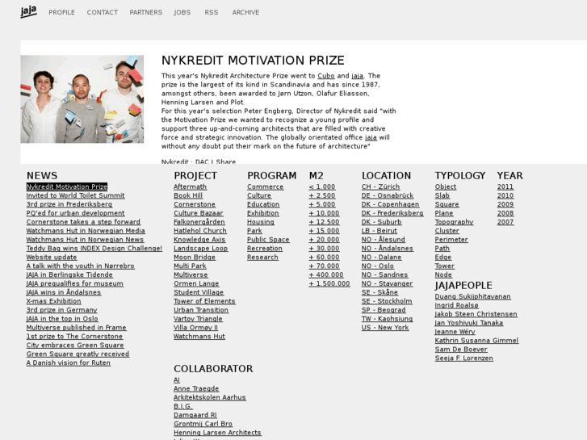Screen dimensions: 587x440
Task: Filter by + 10.000 M2 size
Action: point(325,213)
